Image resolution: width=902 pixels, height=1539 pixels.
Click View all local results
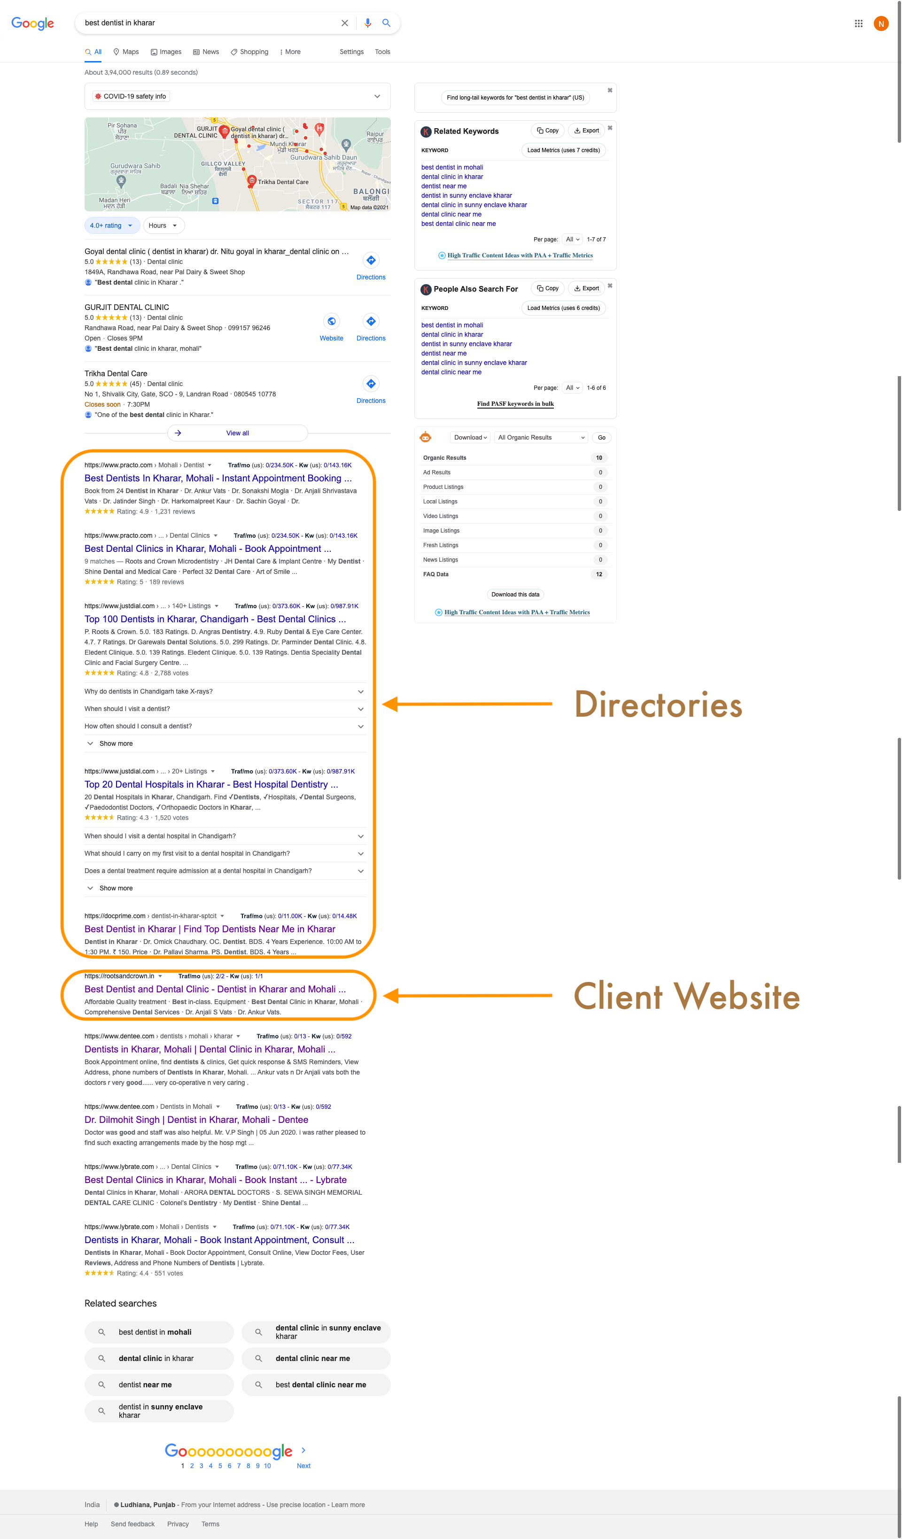coord(237,433)
